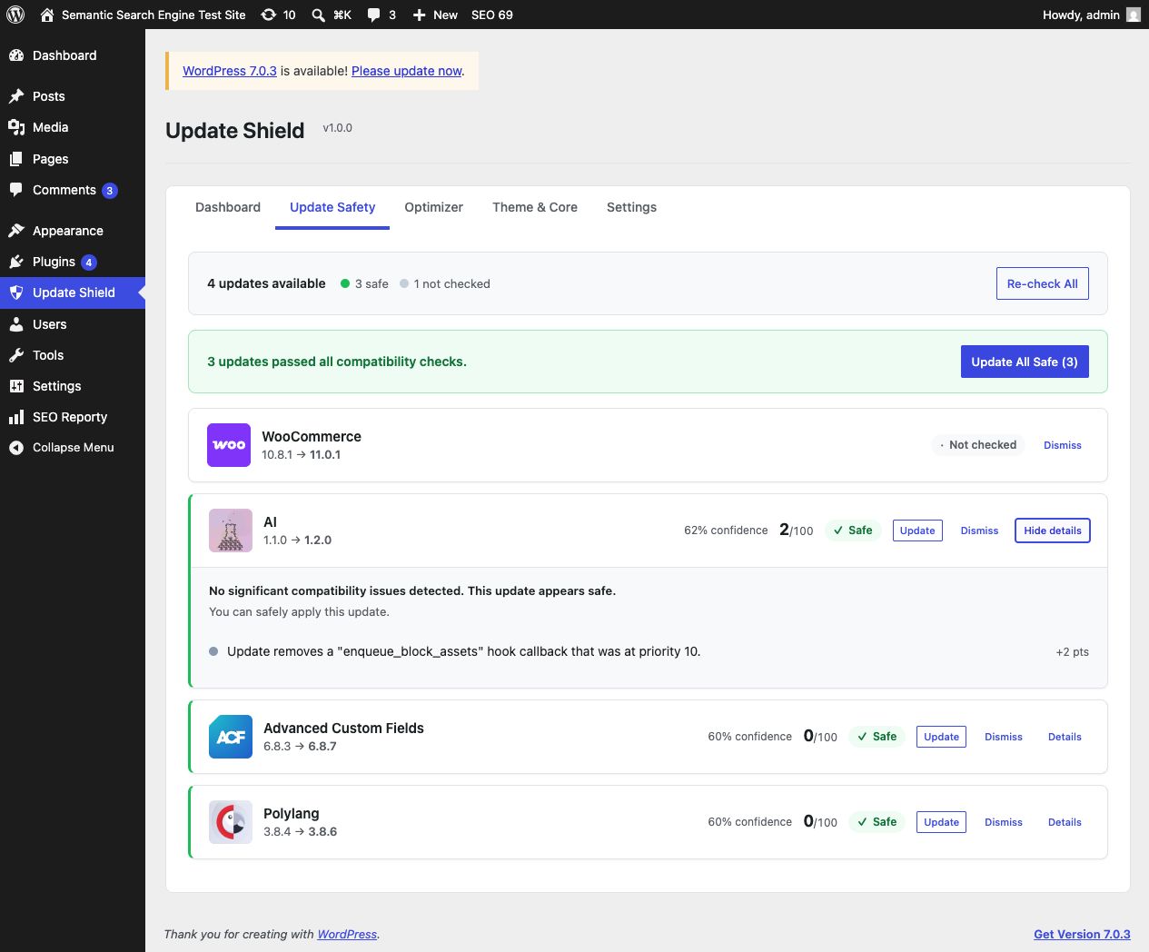Click the Polylang plugin logo
The image size is (1149, 952).
click(231, 822)
